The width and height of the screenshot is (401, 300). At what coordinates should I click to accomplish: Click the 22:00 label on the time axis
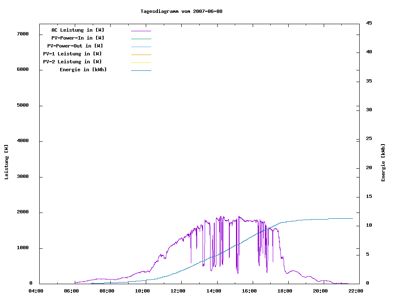click(x=356, y=291)
